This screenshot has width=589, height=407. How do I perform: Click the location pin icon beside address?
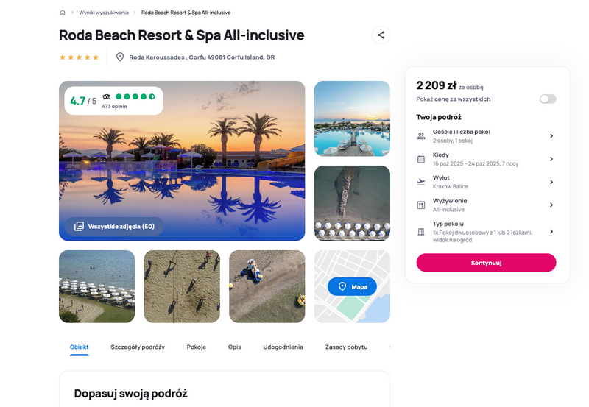tap(120, 57)
